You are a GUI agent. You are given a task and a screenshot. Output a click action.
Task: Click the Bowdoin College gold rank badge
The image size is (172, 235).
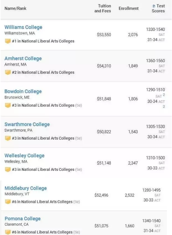(x=8, y=106)
